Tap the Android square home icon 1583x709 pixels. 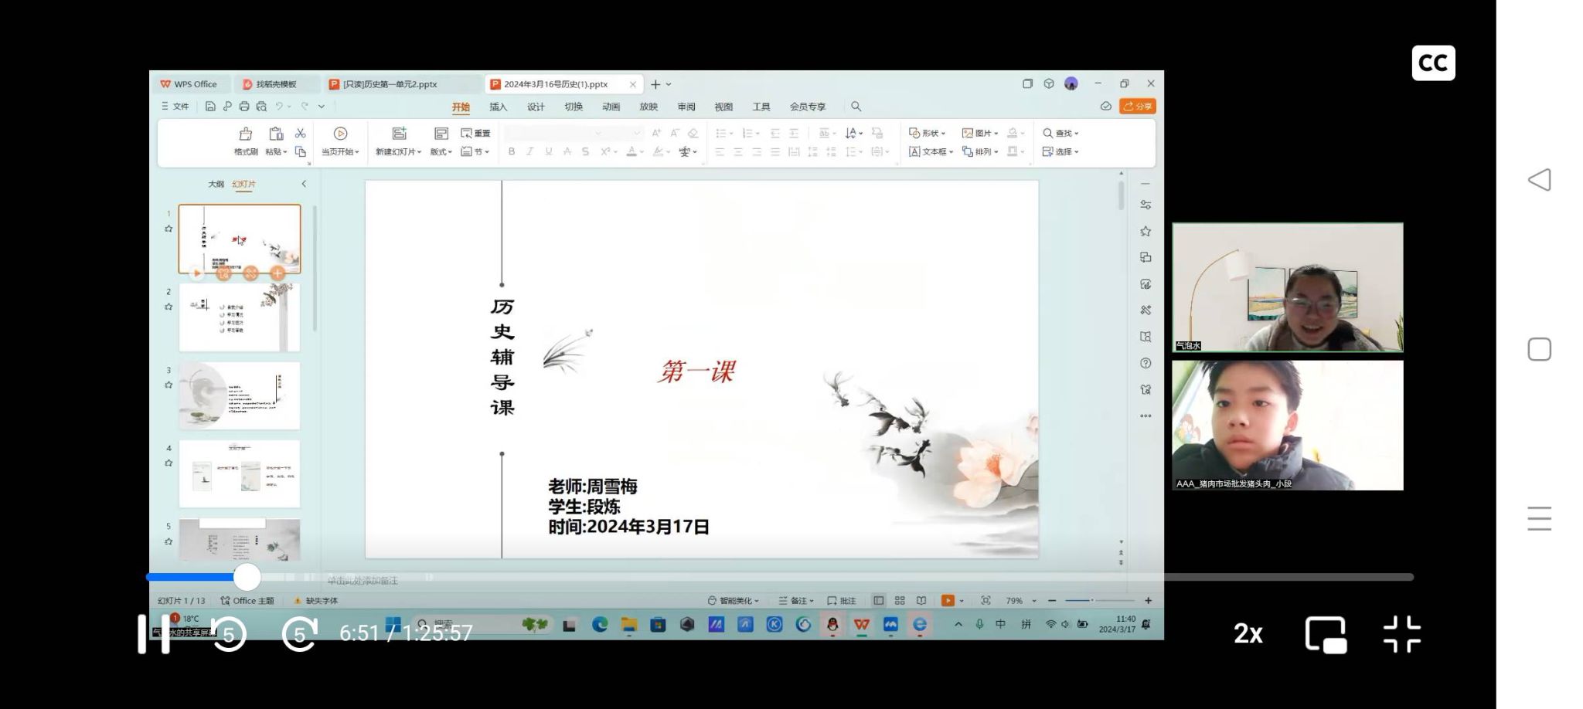1539,350
